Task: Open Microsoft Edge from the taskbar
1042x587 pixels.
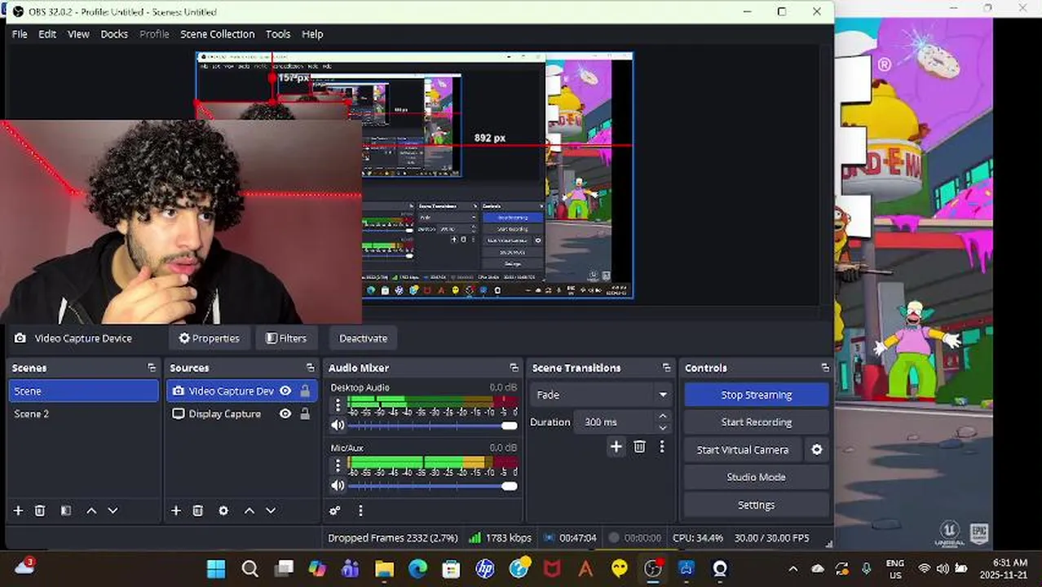Action: 417,568
